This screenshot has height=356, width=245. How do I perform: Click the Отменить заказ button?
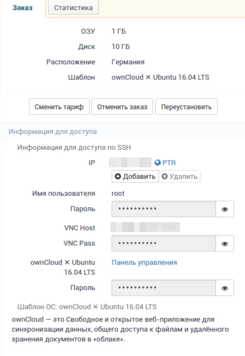122,107
